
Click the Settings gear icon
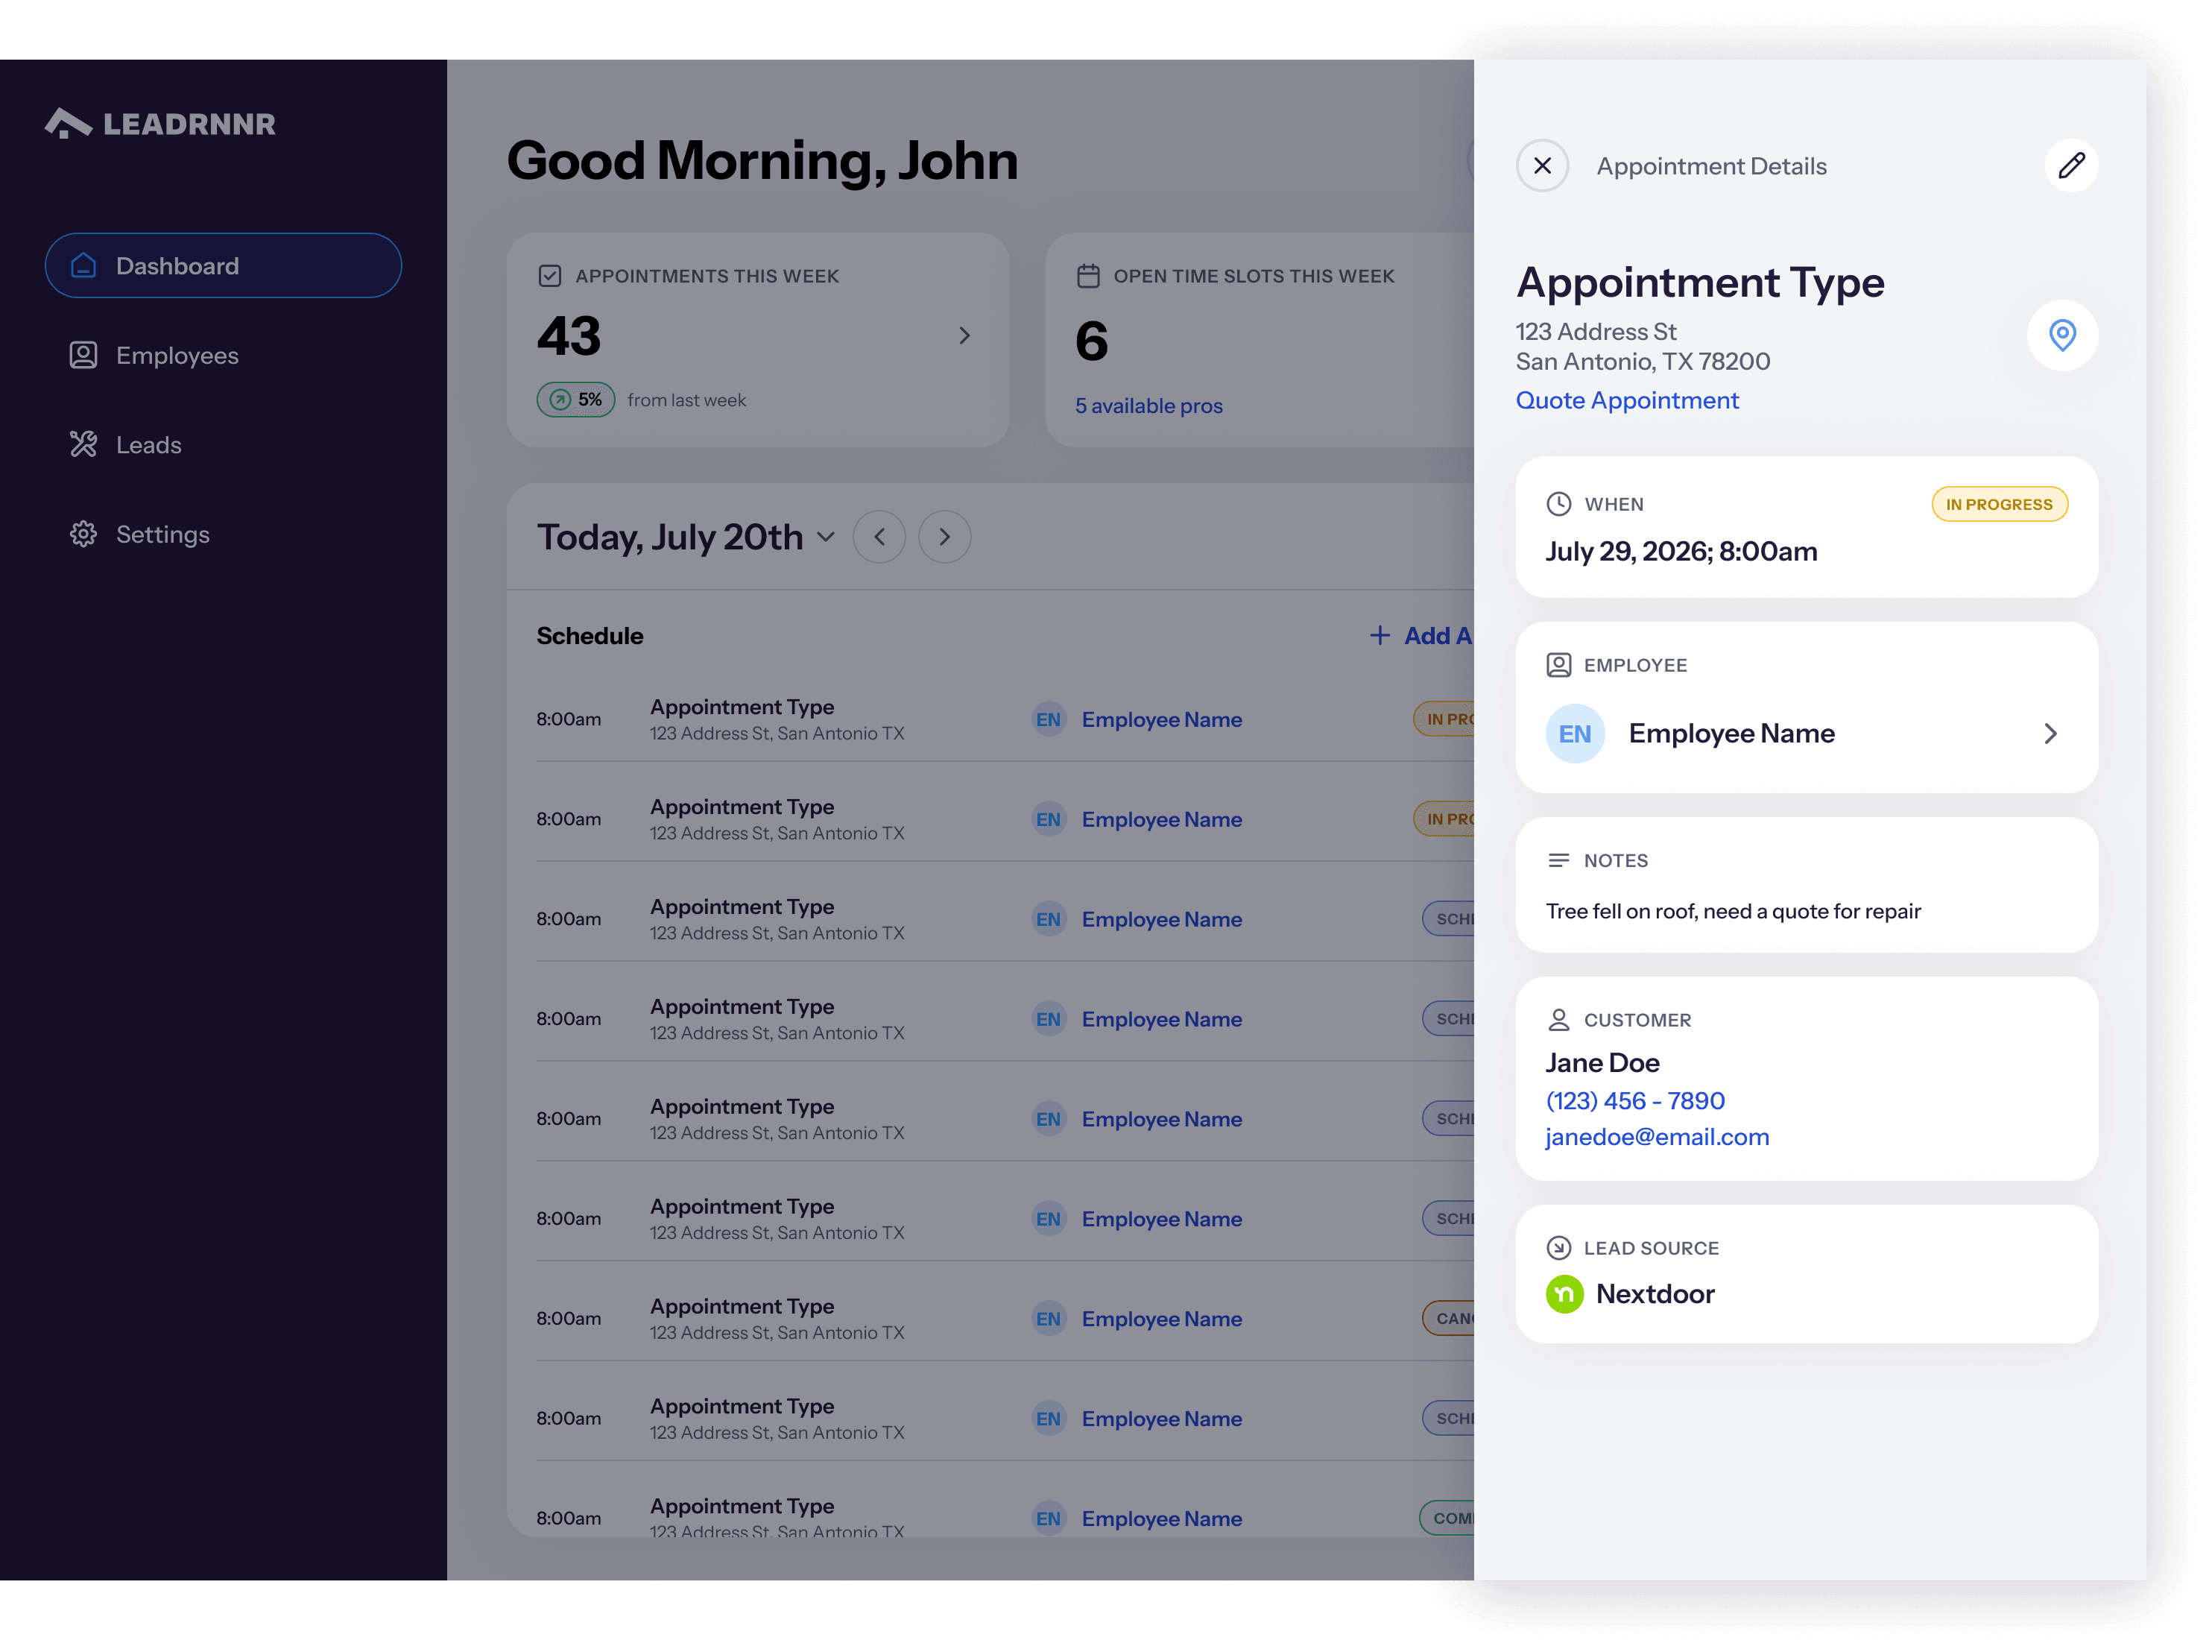(83, 534)
